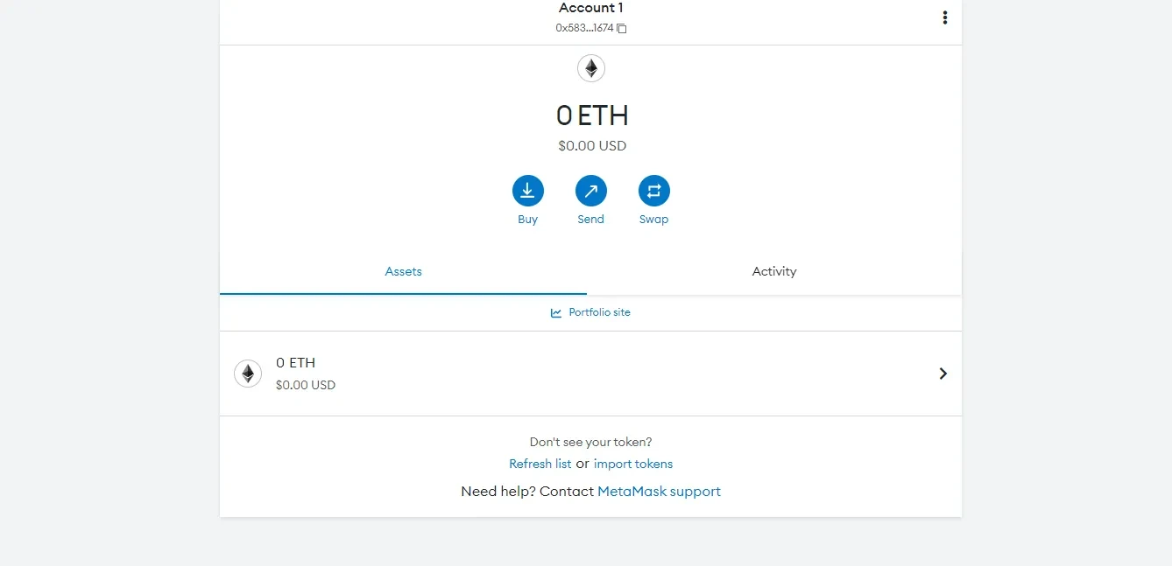Click the round Send arrow icon
Viewport: 1172px width, 566px height.
590,191
